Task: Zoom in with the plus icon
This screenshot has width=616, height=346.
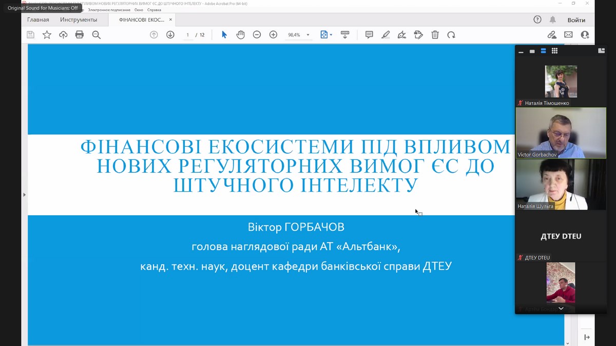Action: pyautogui.click(x=273, y=35)
